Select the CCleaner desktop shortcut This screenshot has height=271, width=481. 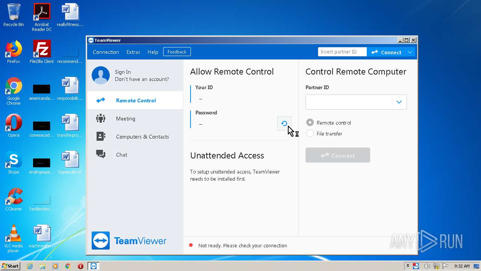click(14, 200)
